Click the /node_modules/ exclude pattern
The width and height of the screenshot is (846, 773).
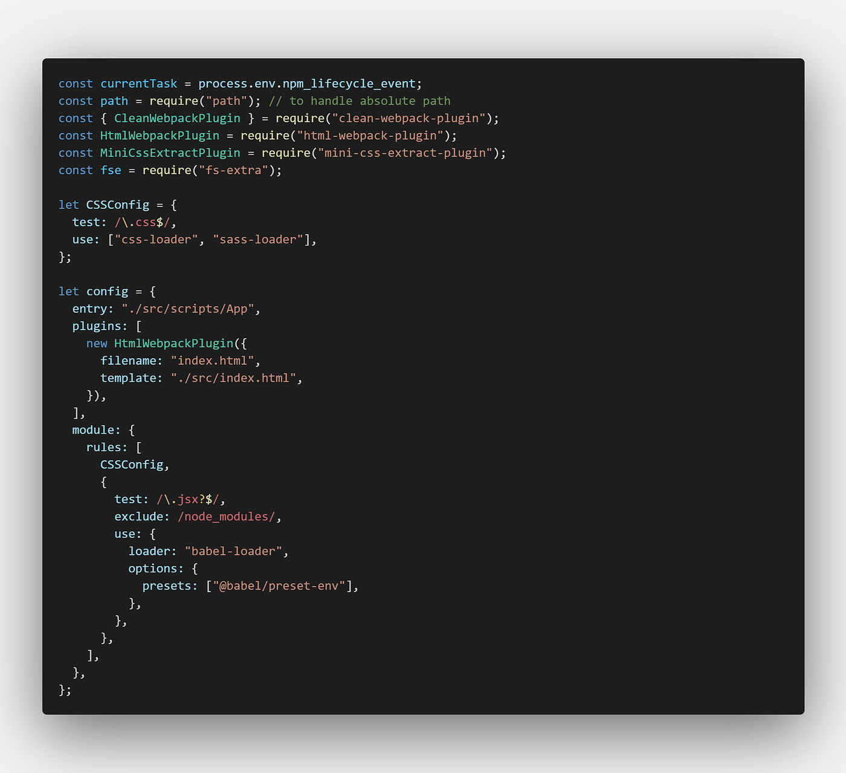[x=227, y=517]
